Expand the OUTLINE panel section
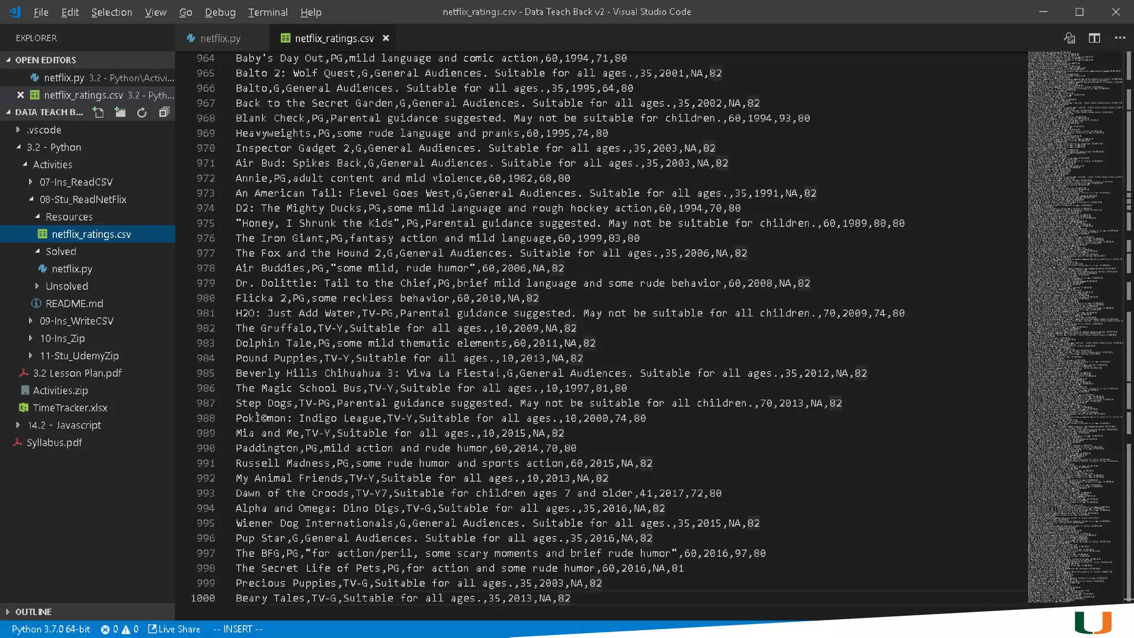 point(33,612)
